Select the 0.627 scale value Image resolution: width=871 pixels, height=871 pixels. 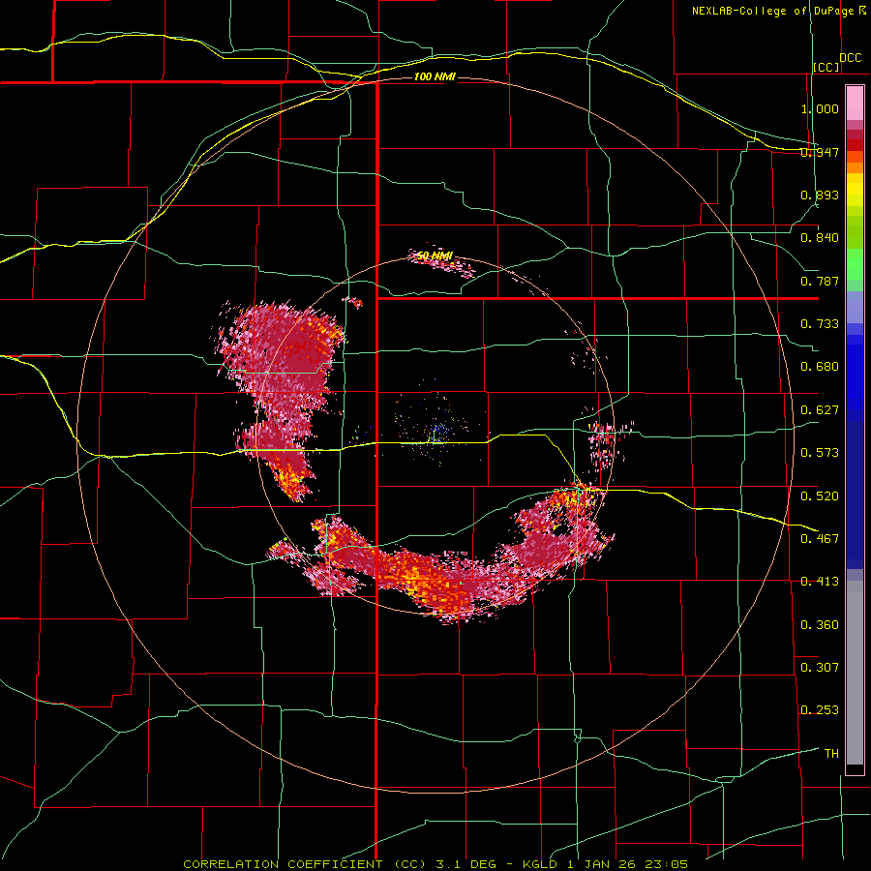click(x=820, y=410)
